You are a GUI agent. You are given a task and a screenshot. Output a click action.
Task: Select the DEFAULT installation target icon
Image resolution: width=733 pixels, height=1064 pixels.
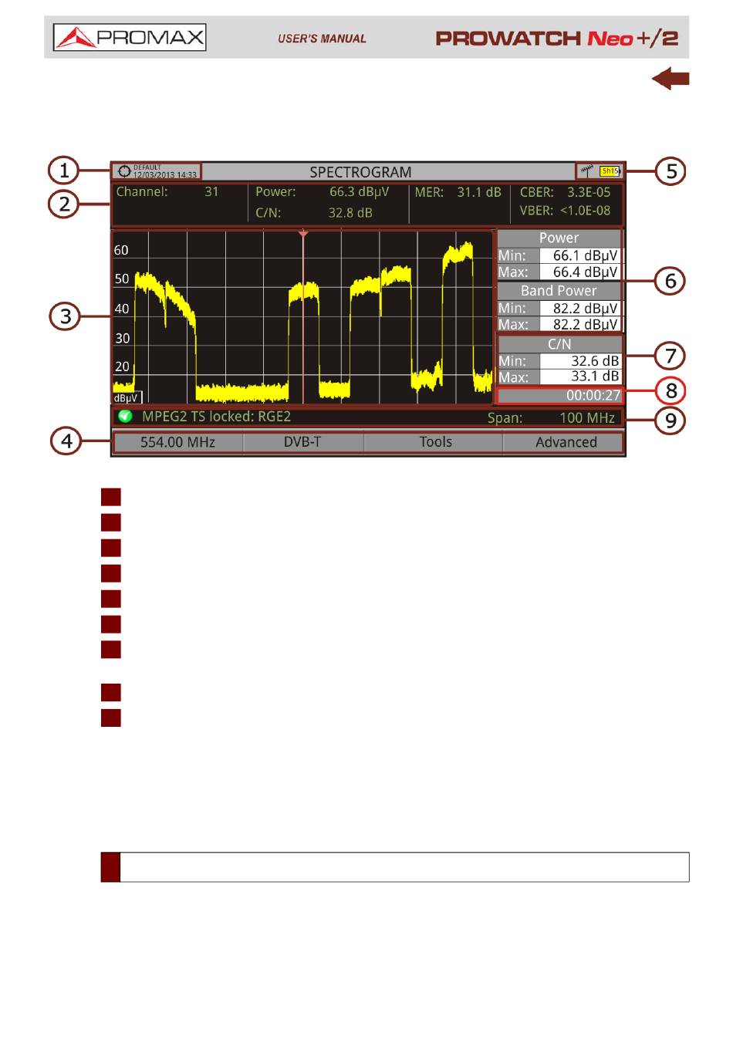124,171
